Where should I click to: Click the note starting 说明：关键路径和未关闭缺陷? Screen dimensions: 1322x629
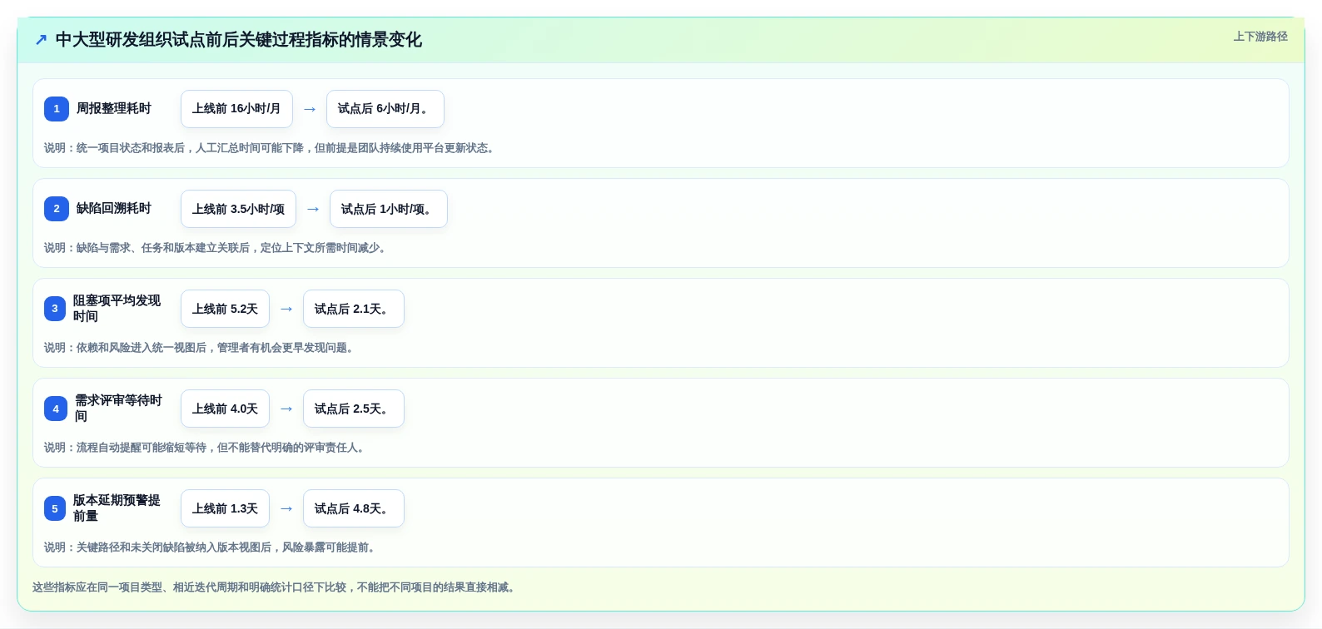click(211, 547)
